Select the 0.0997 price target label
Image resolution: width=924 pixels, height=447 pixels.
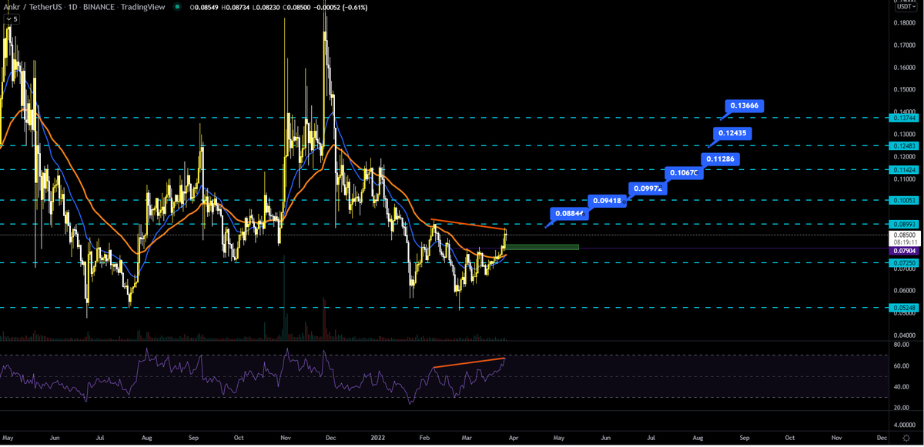[648, 188]
